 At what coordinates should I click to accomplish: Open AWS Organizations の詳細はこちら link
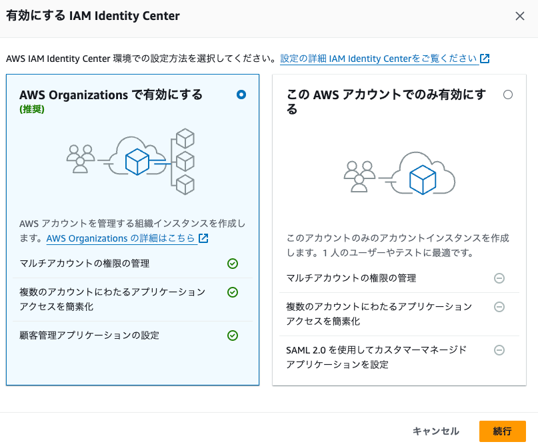(x=121, y=238)
